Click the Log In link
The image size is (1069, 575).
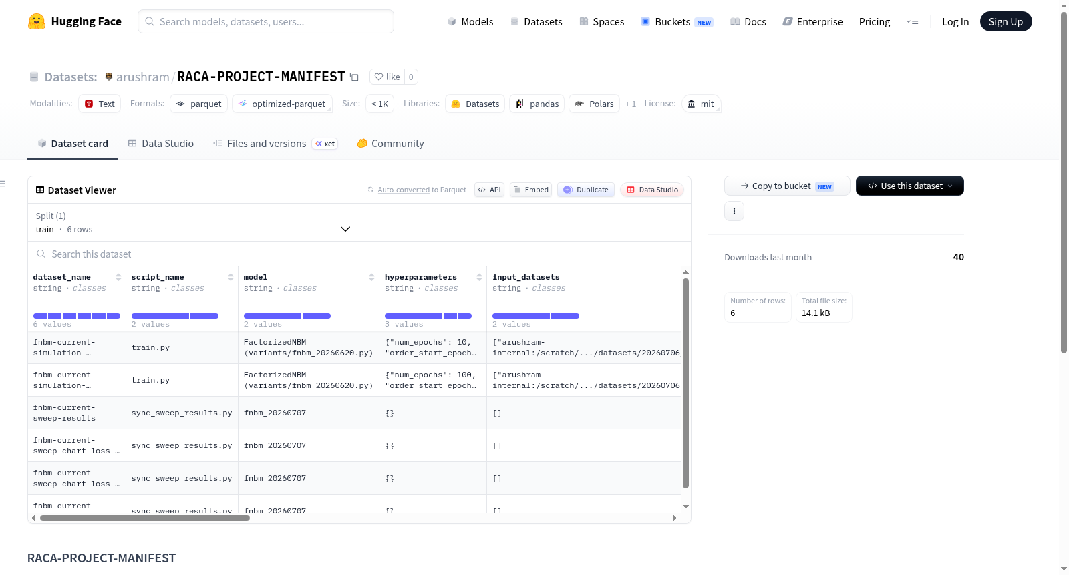coord(955,21)
